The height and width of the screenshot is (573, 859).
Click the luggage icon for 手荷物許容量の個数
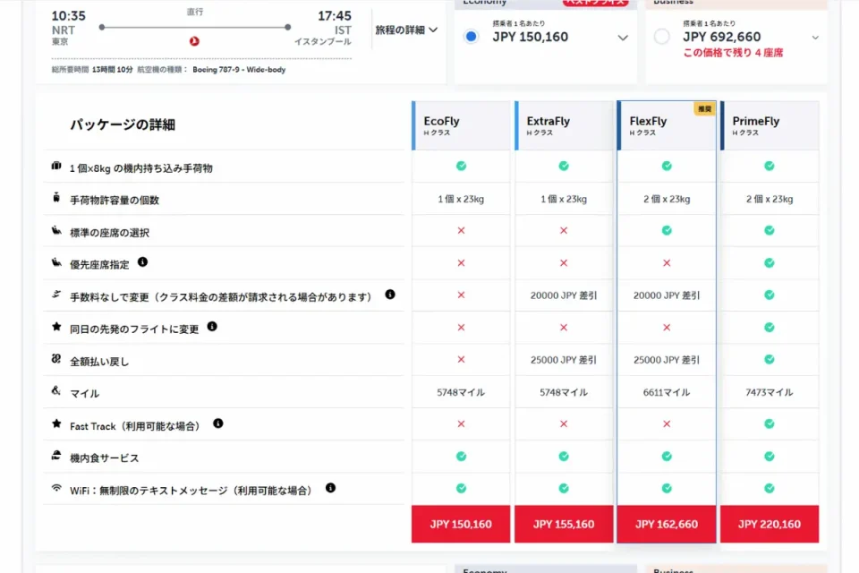[55, 197]
